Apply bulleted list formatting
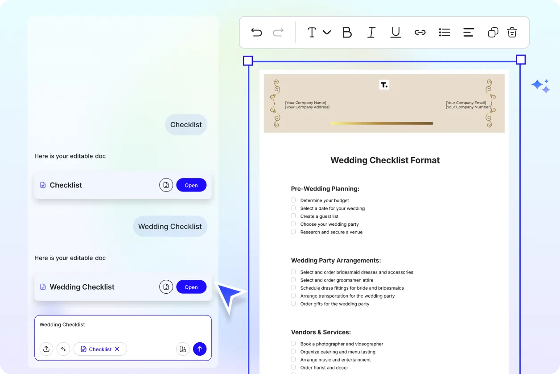This screenshot has width=560, height=374. coord(444,32)
